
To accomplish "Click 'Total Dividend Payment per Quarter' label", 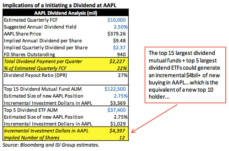I will tap(43, 62).
